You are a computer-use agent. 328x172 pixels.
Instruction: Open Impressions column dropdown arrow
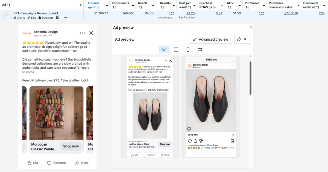(x=133, y=5)
